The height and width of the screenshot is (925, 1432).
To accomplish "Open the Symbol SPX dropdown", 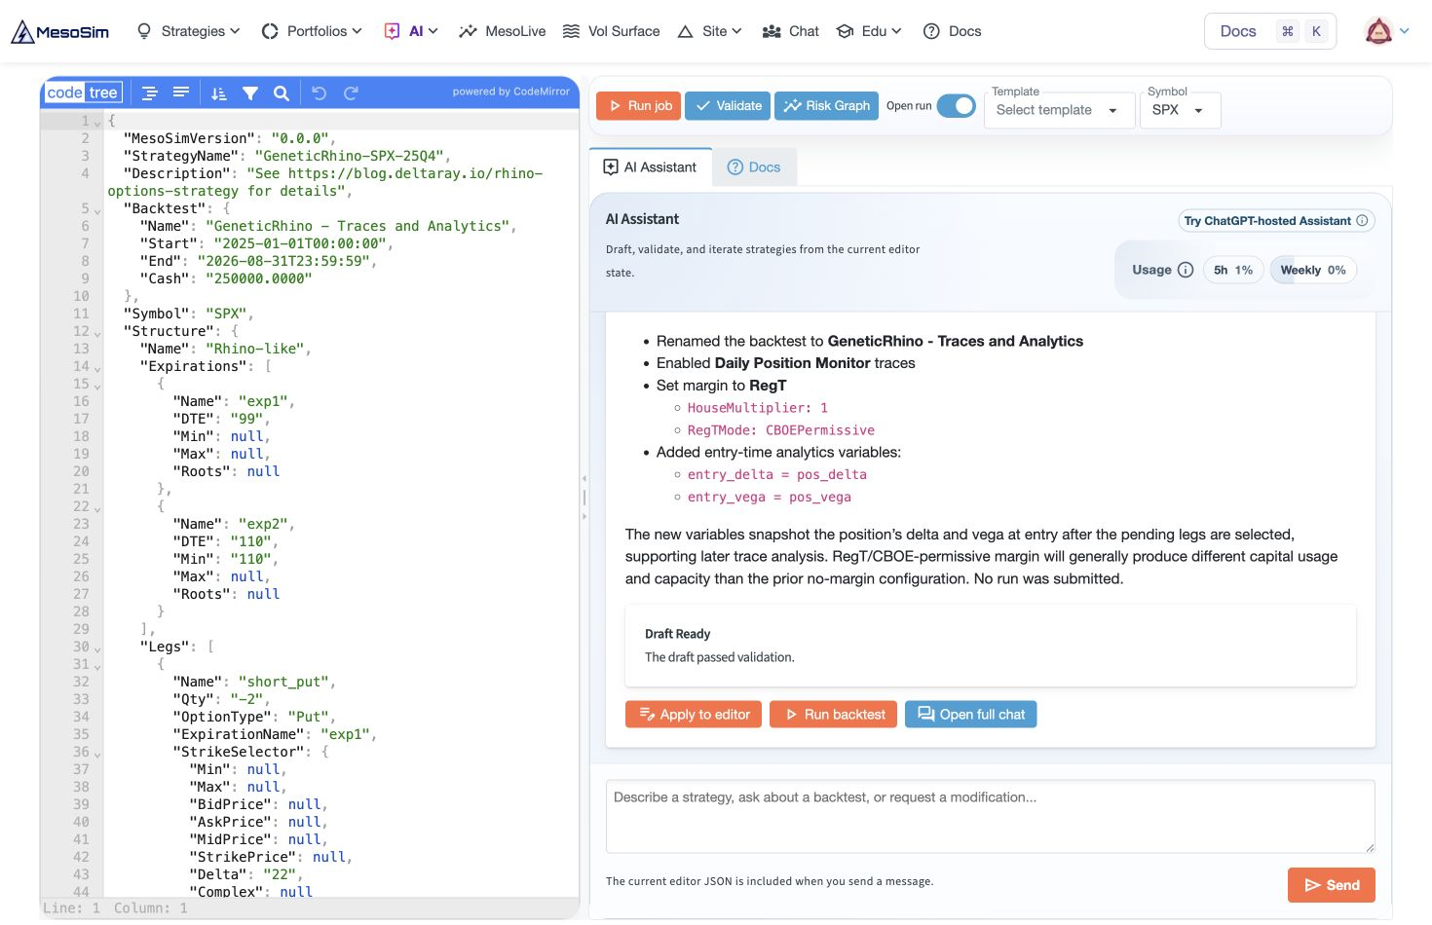I will 1179,110.
